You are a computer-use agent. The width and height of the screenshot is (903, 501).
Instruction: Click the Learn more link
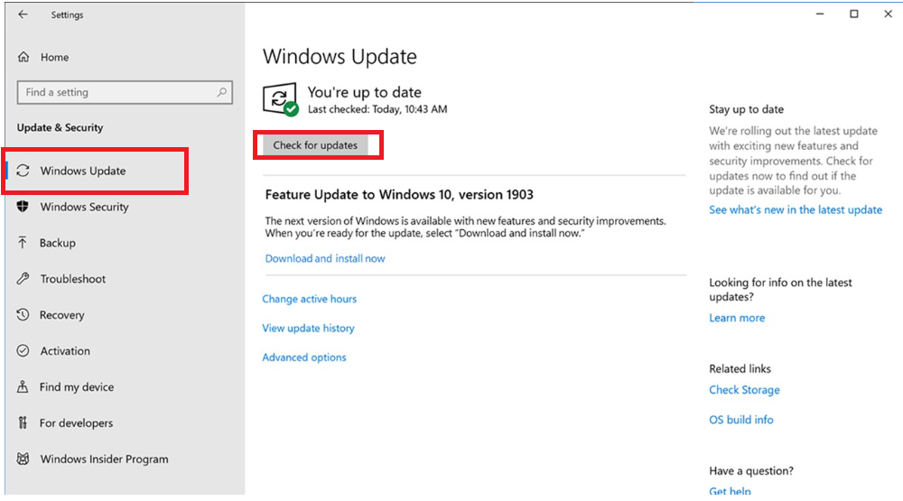(737, 318)
